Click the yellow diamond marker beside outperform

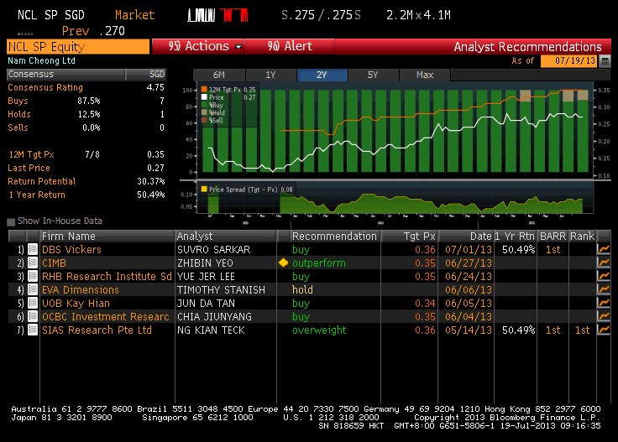283,263
